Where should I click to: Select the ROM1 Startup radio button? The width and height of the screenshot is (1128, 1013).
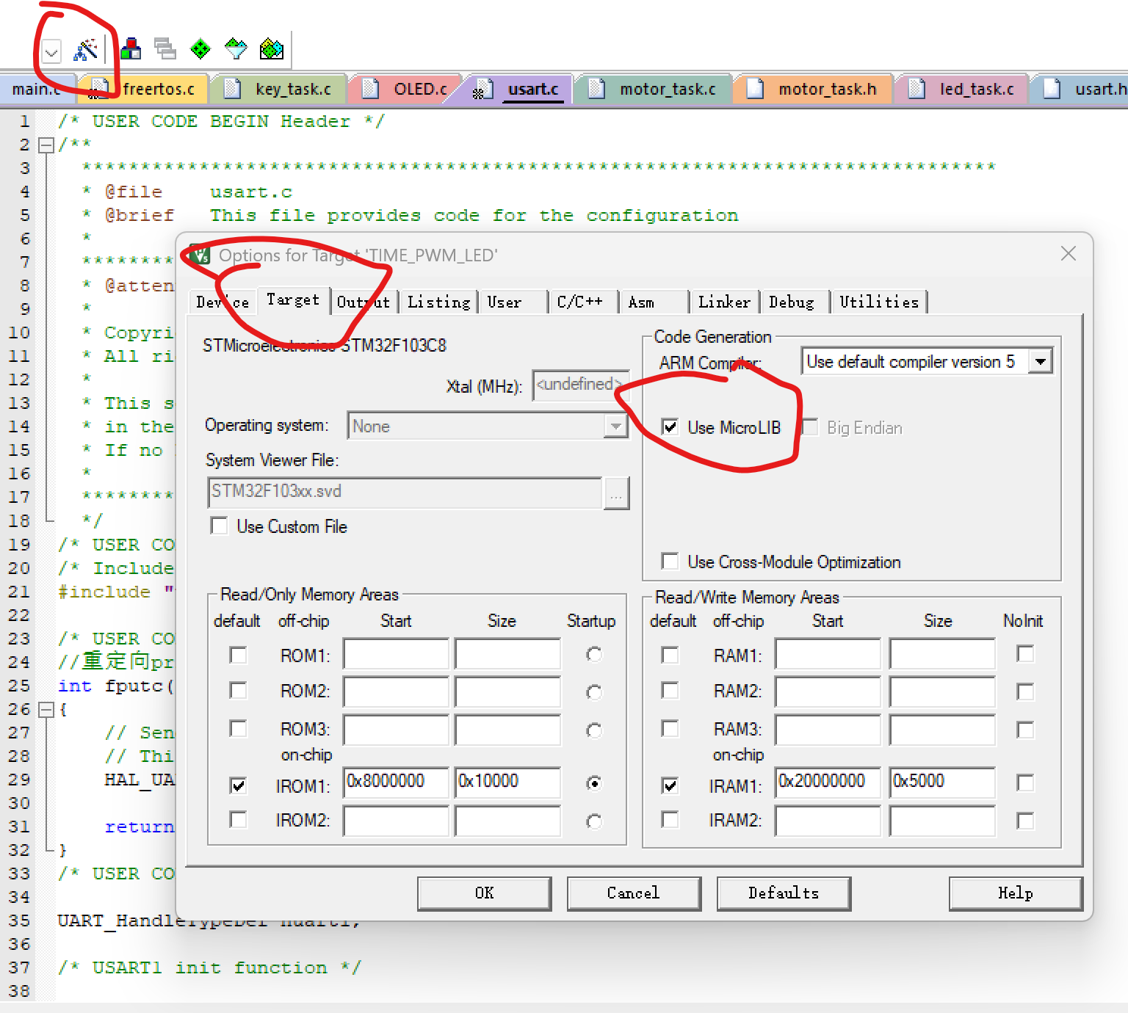[x=594, y=654]
